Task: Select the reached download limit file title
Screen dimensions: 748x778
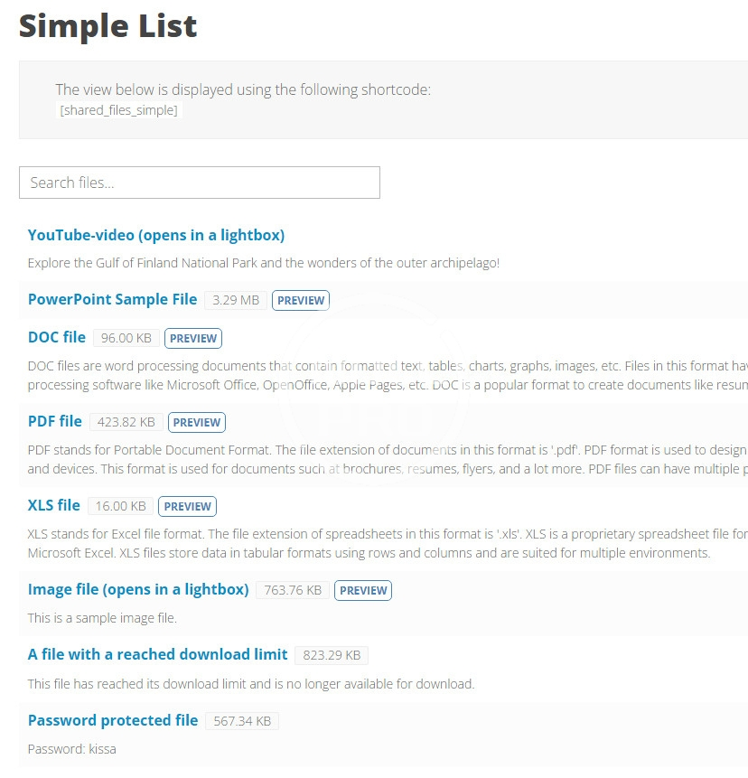Action: 157,654
